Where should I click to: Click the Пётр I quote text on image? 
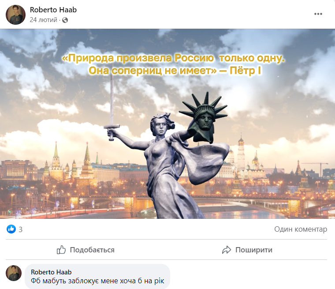pyautogui.click(x=174, y=64)
